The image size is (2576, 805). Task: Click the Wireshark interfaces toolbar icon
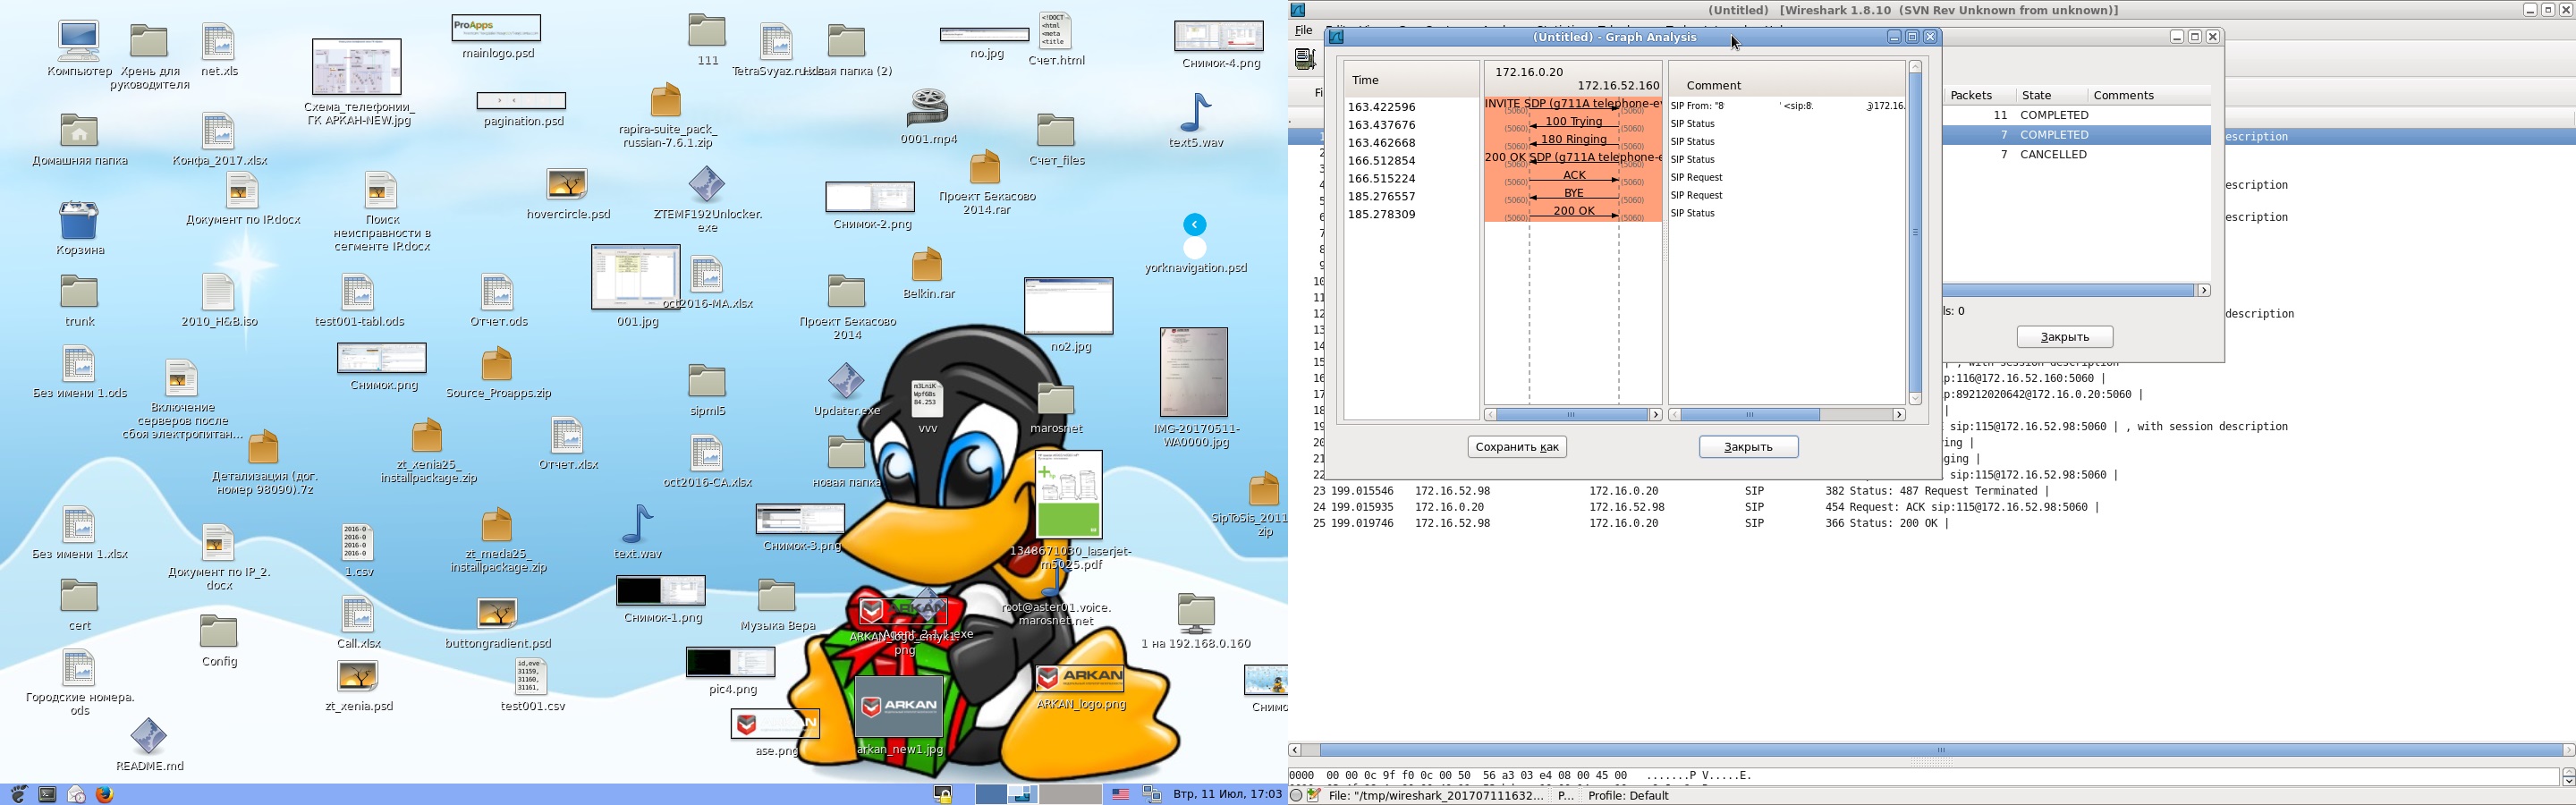point(1305,59)
